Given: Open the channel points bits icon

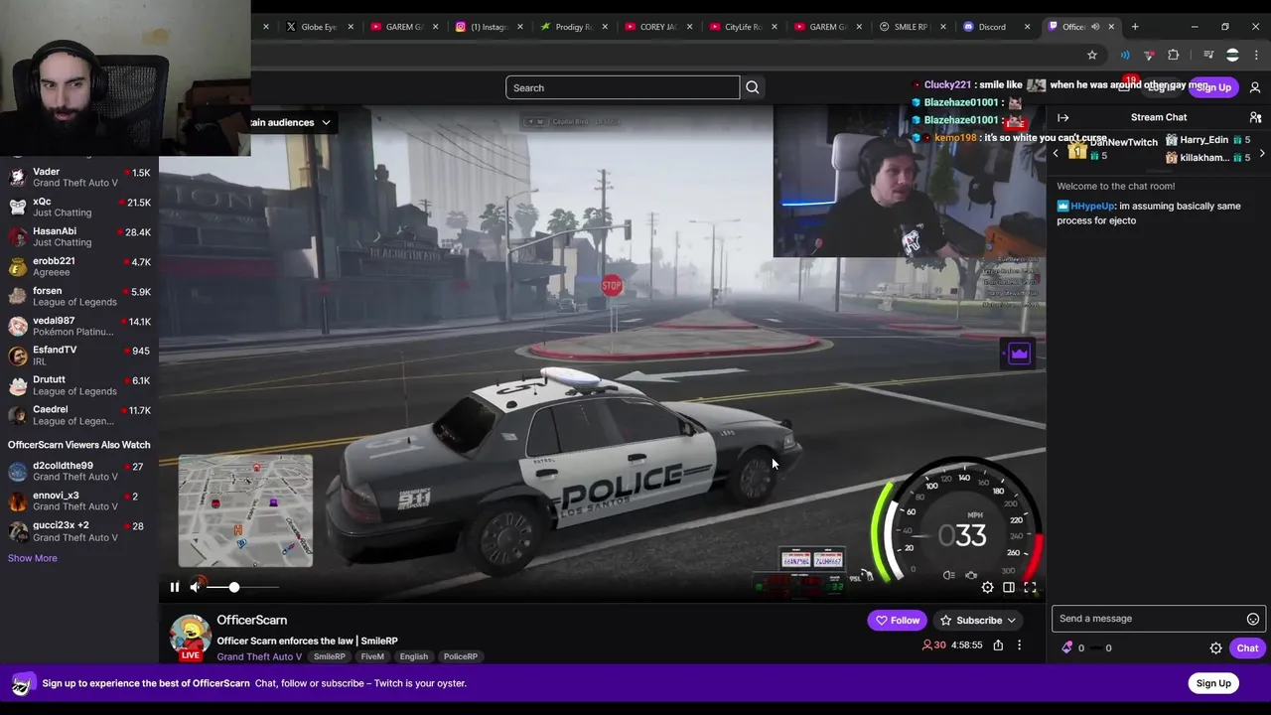Looking at the screenshot, I should tap(1067, 647).
